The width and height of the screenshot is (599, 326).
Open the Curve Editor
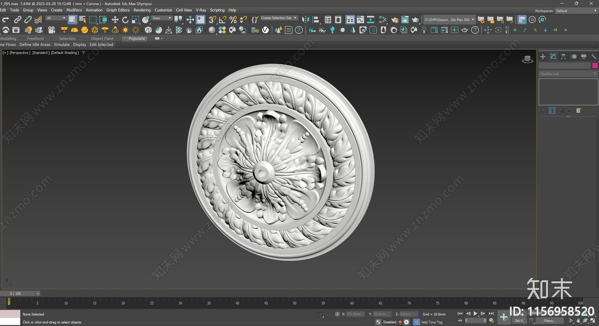pos(360,19)
